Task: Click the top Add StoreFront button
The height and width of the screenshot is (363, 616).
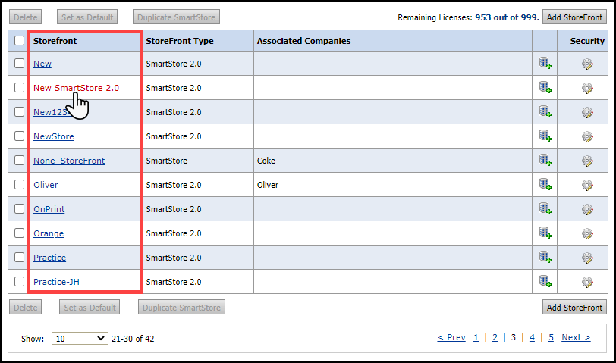Action: (574, 17)
